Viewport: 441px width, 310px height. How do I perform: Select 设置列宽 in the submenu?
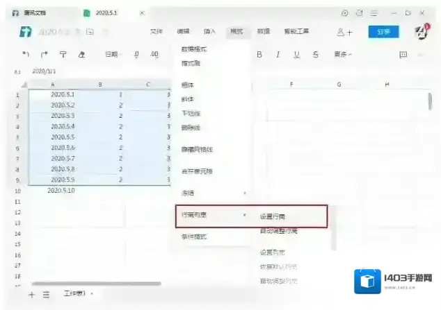coord(273,252)
